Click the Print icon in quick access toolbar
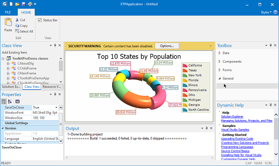279x166 pixels. [x=30, y=4]
